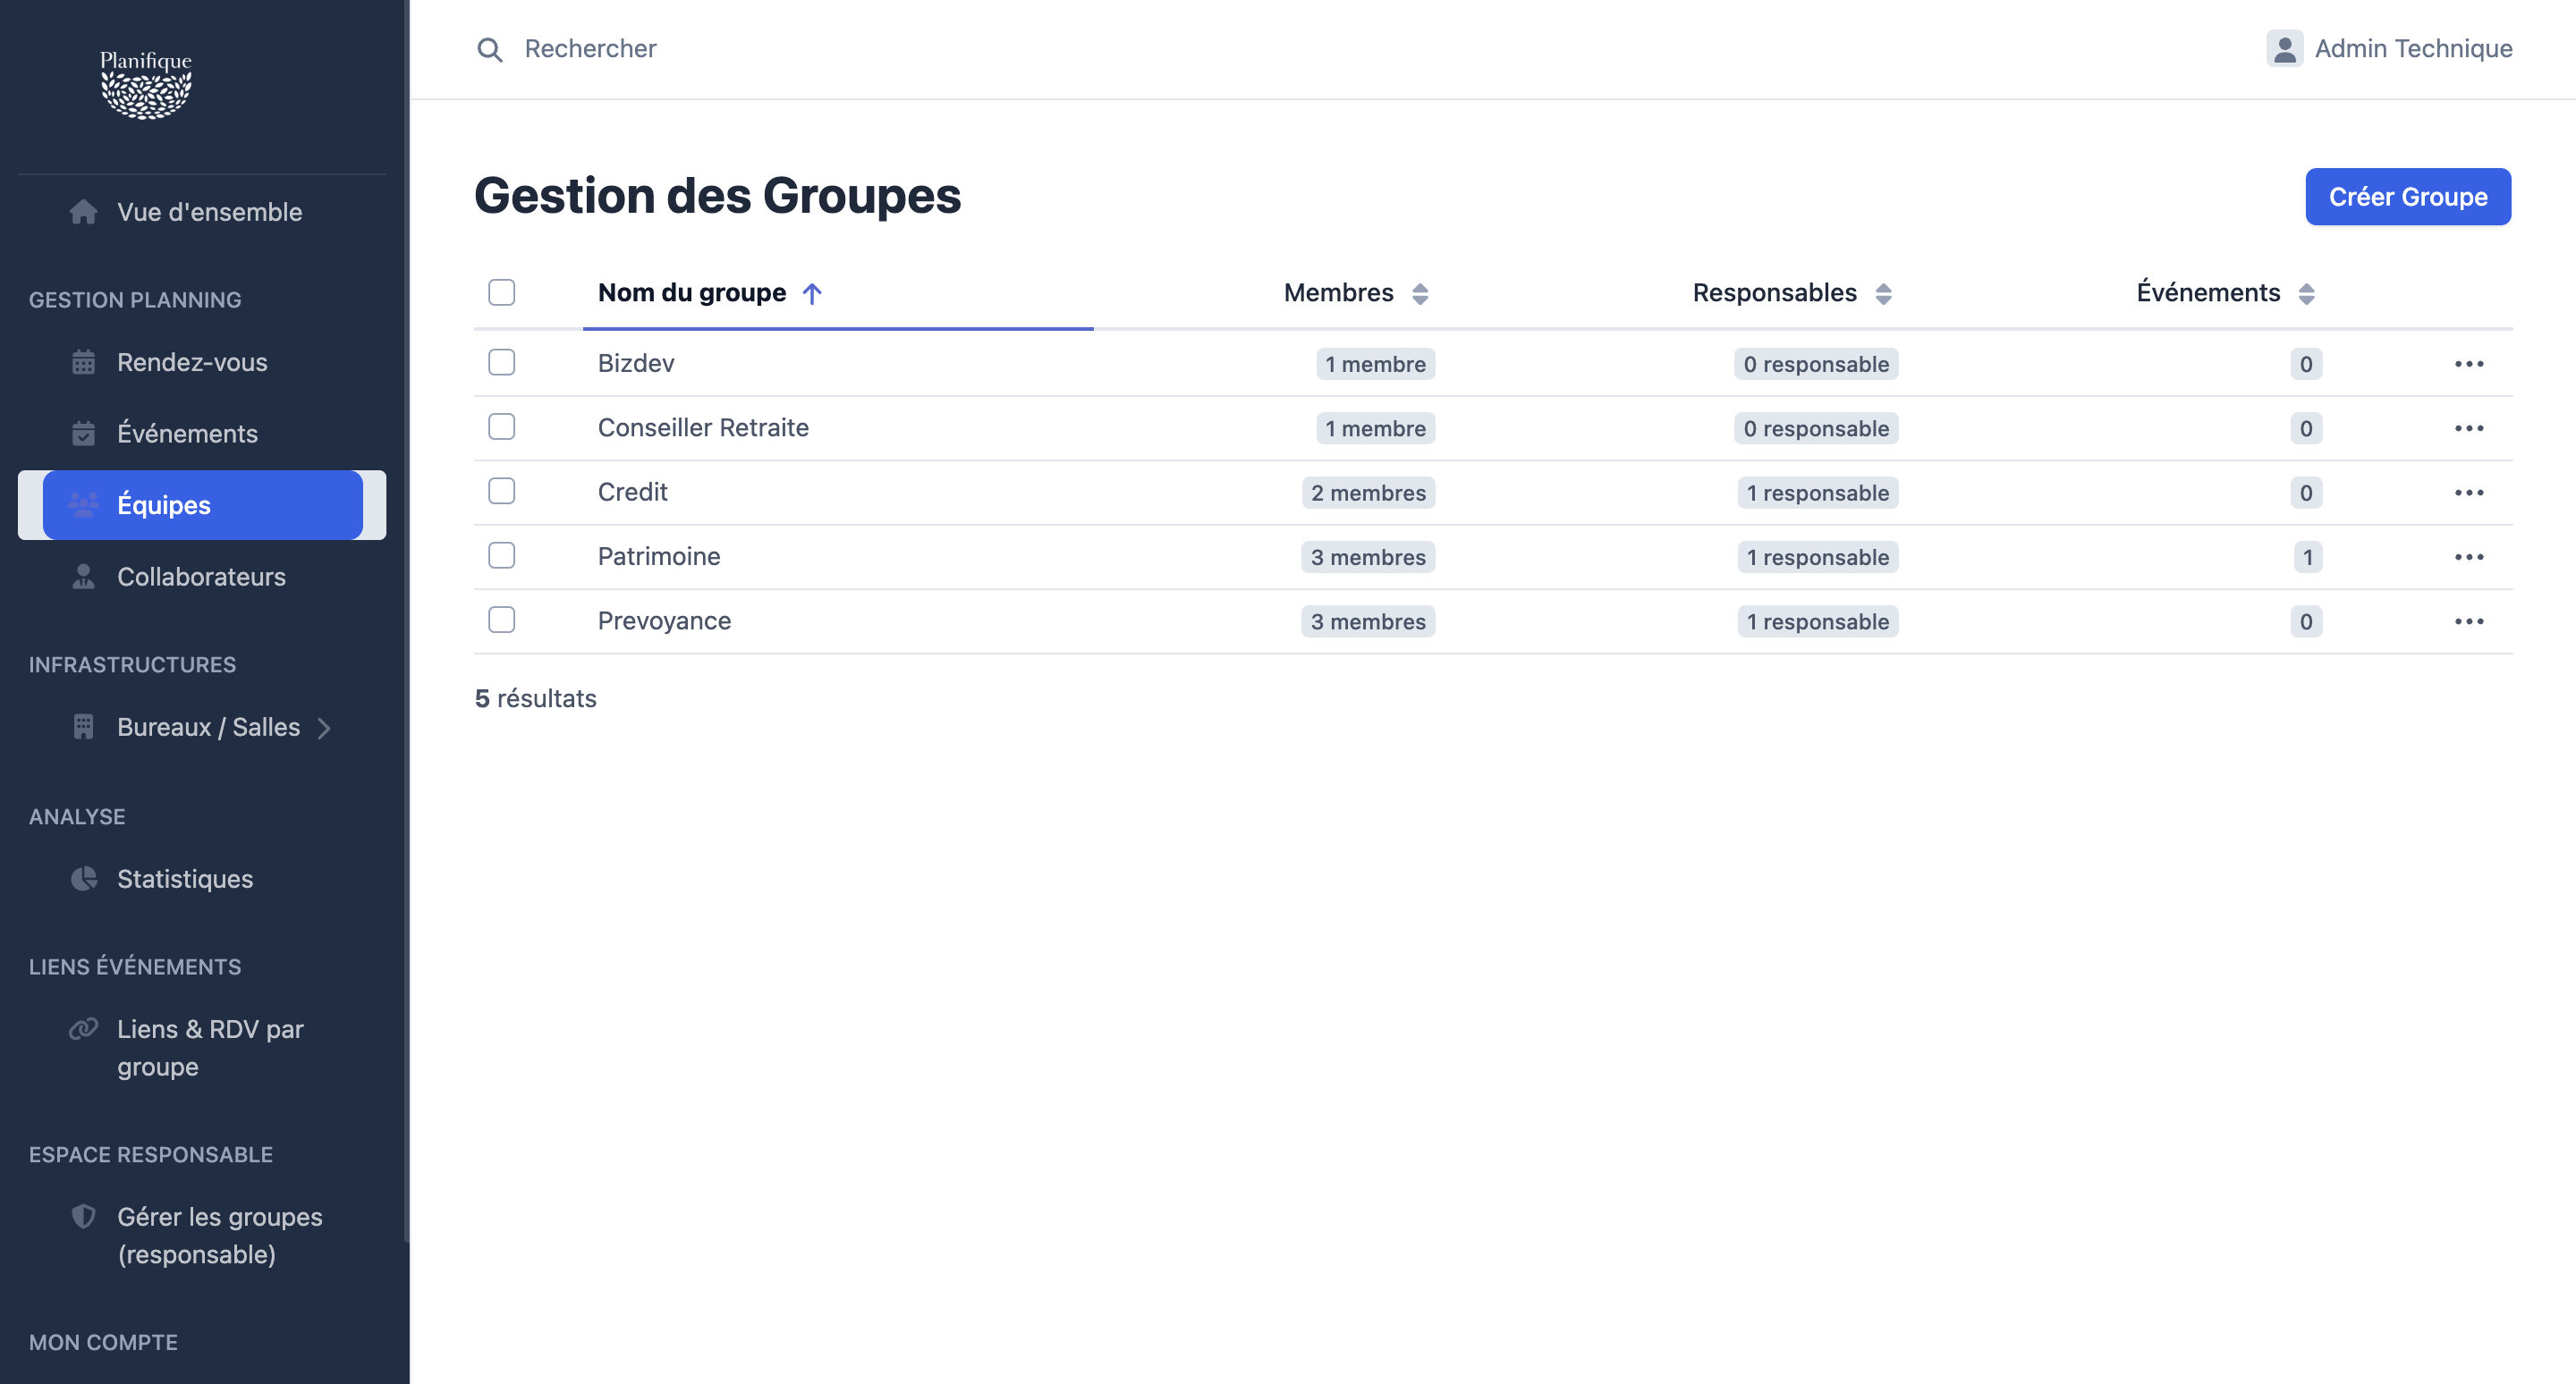The image size is (2576, 1384).
Task: Click the Admin Technique avatar icon
Action: (2285, 48)
